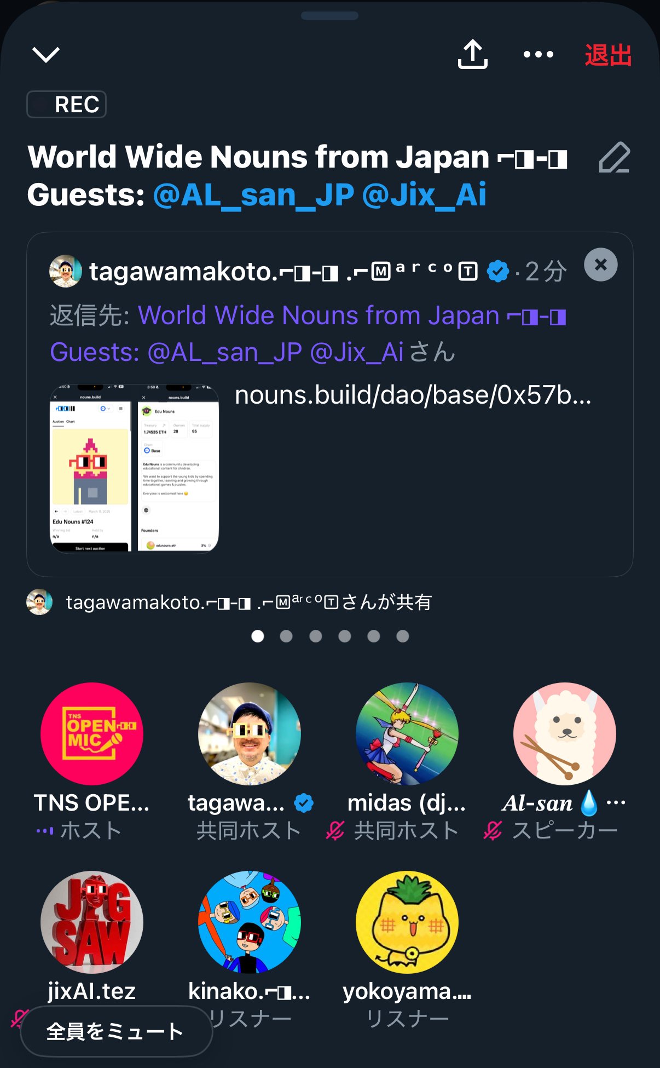The image size is (660, 1068).
Task: Open TNS OPEN MIC host avatar
Action: (x=92, y=733)
